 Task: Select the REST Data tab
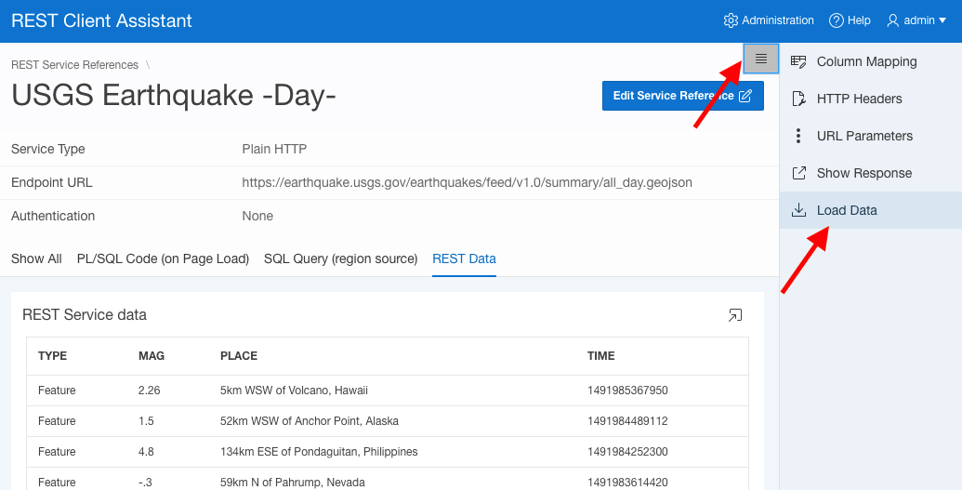(464, 258)
